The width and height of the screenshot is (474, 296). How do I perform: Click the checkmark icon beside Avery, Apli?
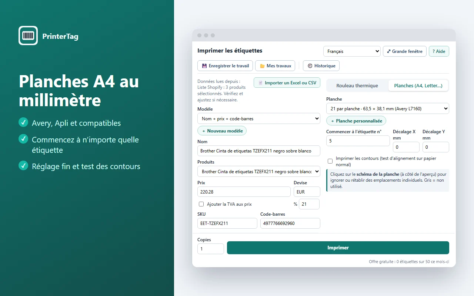[x=23, y=122]
